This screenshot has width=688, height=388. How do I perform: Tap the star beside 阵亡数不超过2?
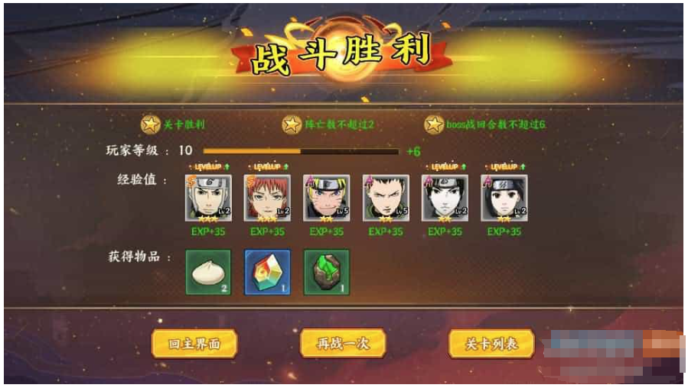pyautogui.click(x=292, y=124)
